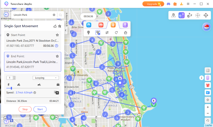Add route to favorites star in header
This screenshot has height=127, width=213.
coord(60,26)
